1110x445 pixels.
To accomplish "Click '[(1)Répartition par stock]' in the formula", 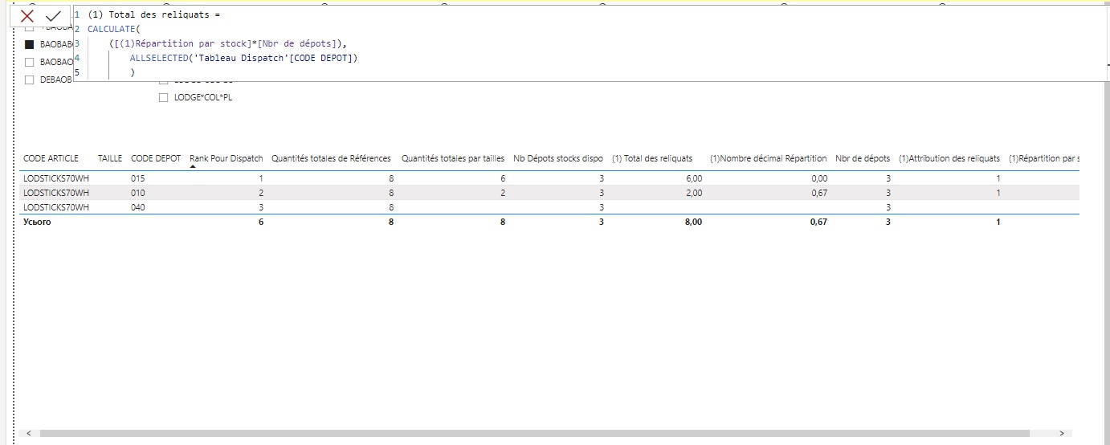I will [x=183, y=43].
